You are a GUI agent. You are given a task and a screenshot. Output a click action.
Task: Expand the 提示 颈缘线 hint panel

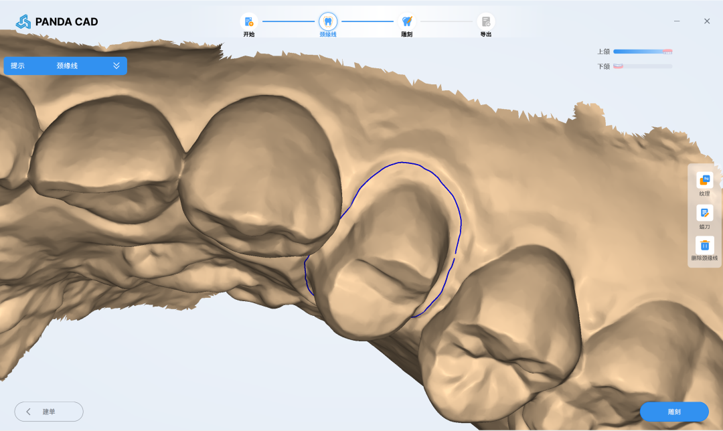pyautogui.click(x=66, y=66)
